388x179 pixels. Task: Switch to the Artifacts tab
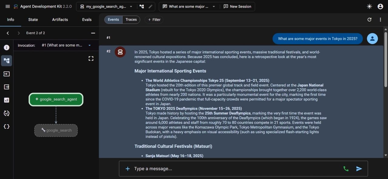point(60,19)
